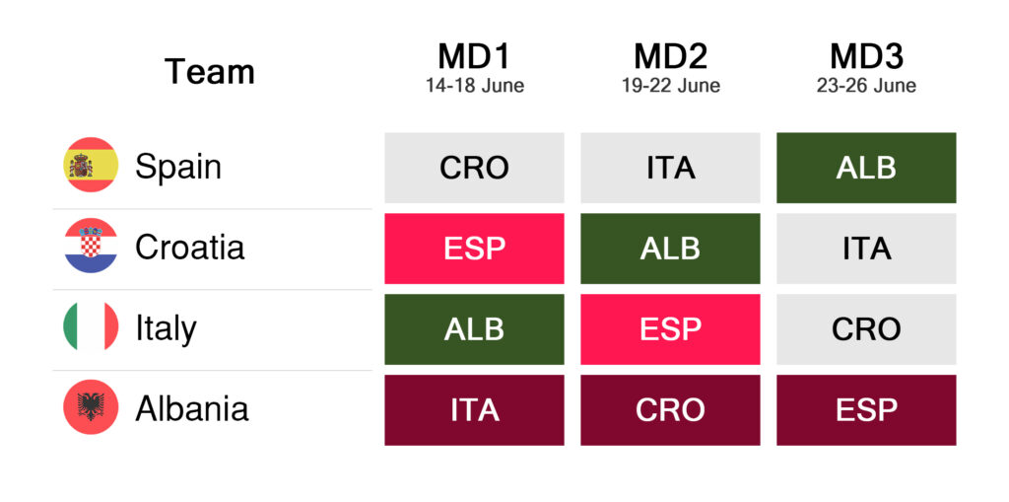Viewport: 1009px width, 502px height.
Task: Click Croatia's pink ESP fixture cell
Action: [474, 249]
